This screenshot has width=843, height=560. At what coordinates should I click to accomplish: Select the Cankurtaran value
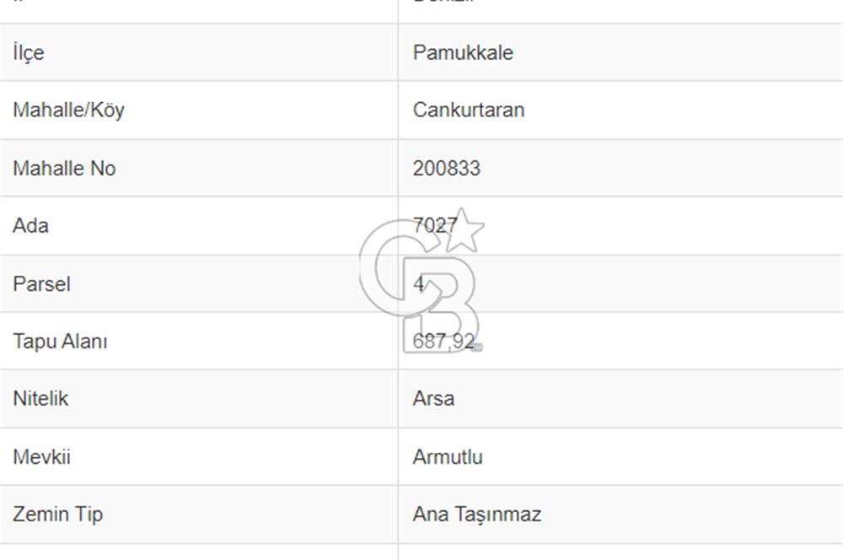pyautogui.click(x=468, y=110)
